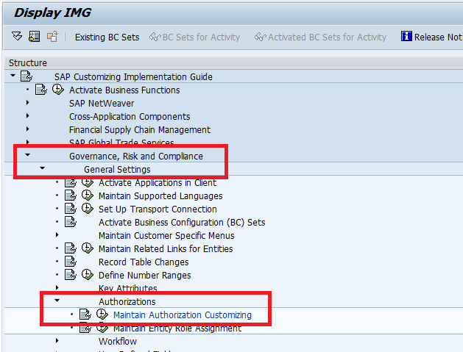The height and width of the screenshot is (352, 463).
Task: Open Release Notes information button
Action: coord(431,37)
